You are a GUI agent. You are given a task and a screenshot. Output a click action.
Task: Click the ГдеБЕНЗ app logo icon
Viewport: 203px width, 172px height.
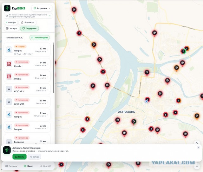click(7, 8)
